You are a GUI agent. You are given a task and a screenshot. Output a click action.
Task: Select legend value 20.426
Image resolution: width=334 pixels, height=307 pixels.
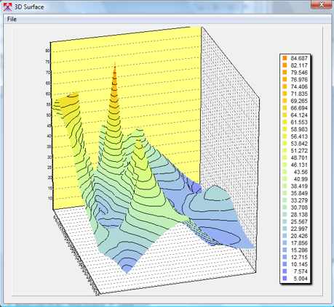coord(299,236)
